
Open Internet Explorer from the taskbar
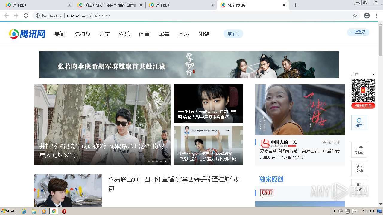[24, 211]
